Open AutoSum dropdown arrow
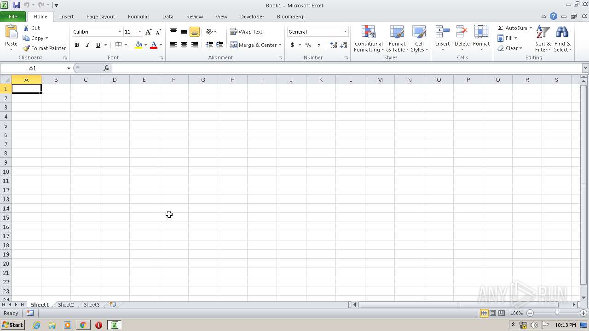The width and height of the screenshot is (589, 331). pos(531,28)
